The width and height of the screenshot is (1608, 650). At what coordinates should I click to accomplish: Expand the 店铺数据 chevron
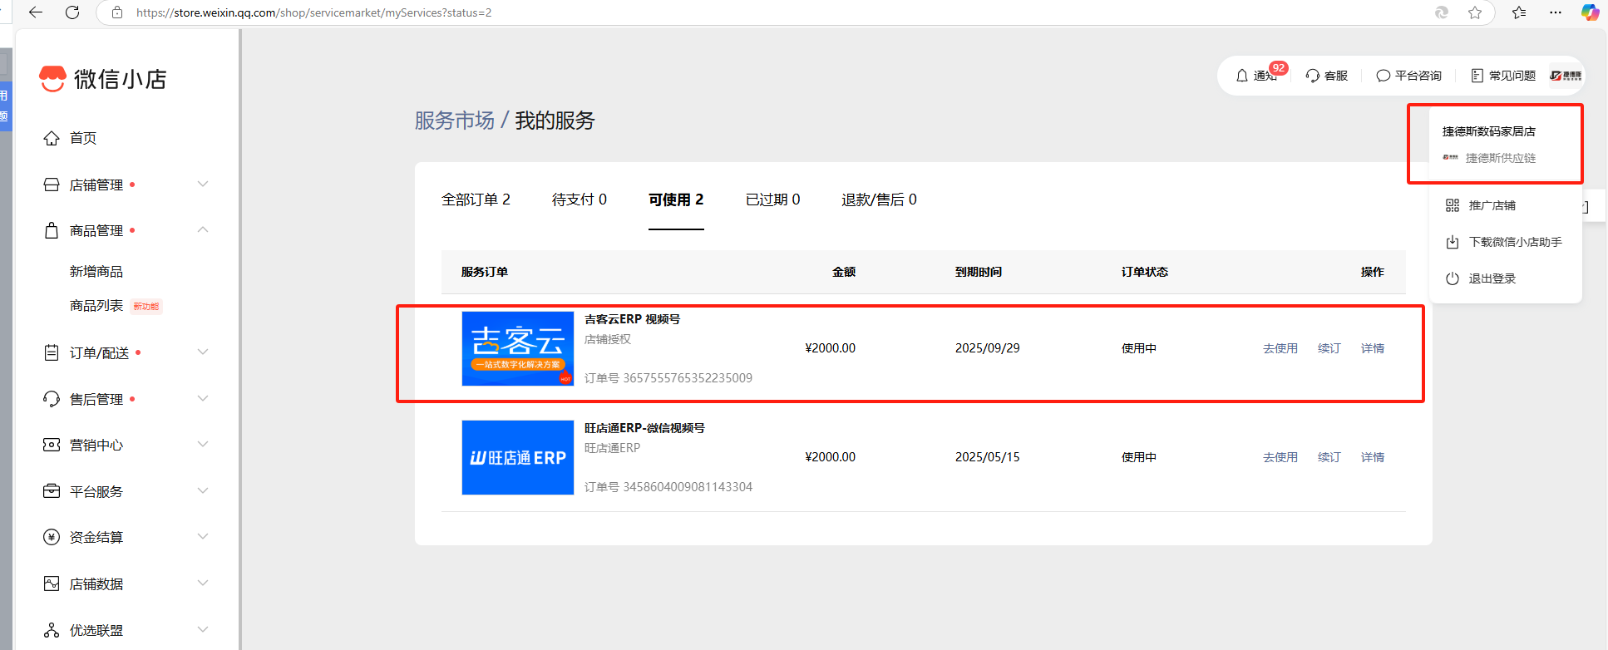(x=203, y=583)
